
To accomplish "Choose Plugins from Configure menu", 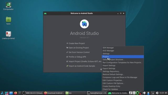I will click(x=123, y=56).
